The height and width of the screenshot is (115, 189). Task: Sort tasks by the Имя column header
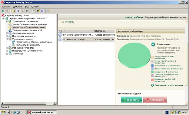point(76,31)
